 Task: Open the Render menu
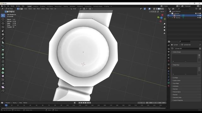tap(13, 6)
